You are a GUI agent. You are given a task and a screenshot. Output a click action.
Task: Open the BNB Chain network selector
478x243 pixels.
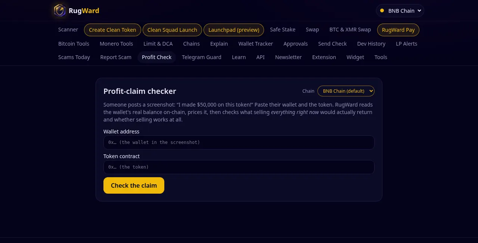click(400, 11)
